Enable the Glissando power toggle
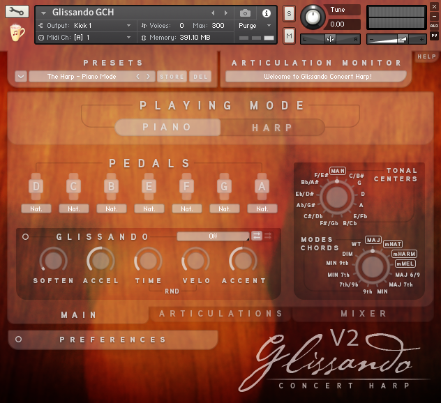 pos(26,237)
